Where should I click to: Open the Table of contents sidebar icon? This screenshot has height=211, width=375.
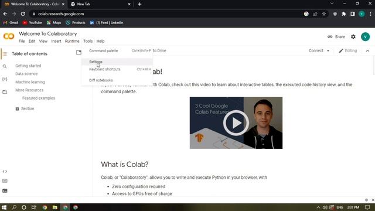pos(5,54)
